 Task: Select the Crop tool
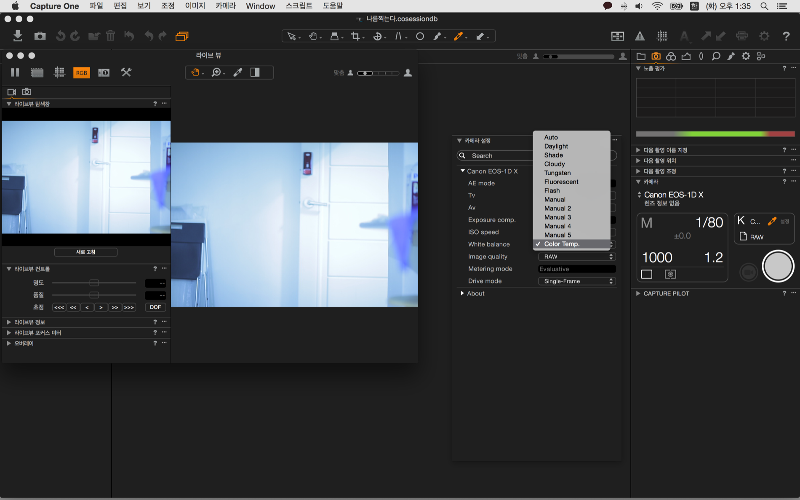pyautogui.click(x=356, y=36)
